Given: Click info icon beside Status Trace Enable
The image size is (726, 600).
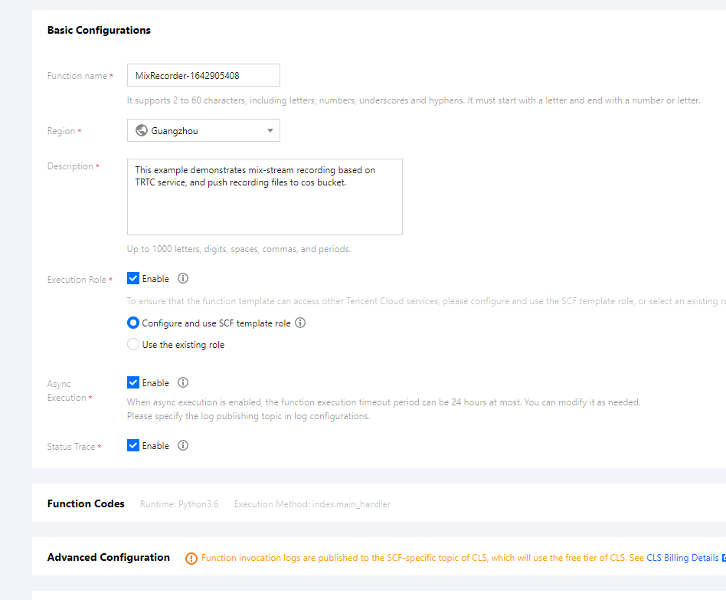Looking at the screenshot, I should (x=183, y=446).
